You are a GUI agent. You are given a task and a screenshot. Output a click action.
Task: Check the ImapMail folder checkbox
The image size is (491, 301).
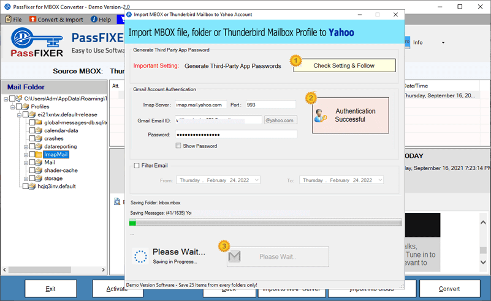click(x=32, y=154)
